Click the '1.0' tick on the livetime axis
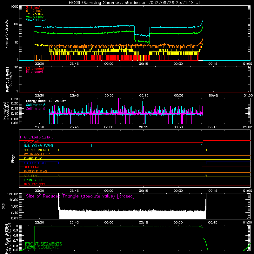The width and height of the screenshot is (254, 254). 16,226
